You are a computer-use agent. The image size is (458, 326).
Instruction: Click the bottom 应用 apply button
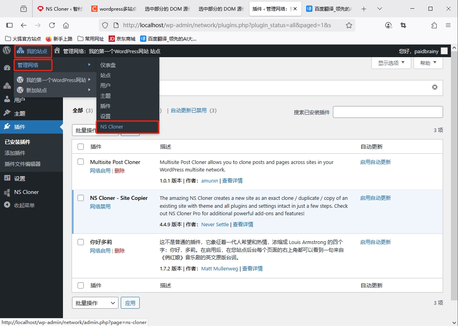130,303
